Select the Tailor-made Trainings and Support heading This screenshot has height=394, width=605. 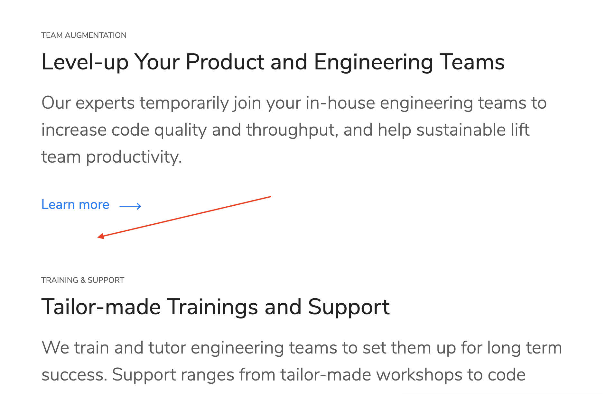point(215,307)
